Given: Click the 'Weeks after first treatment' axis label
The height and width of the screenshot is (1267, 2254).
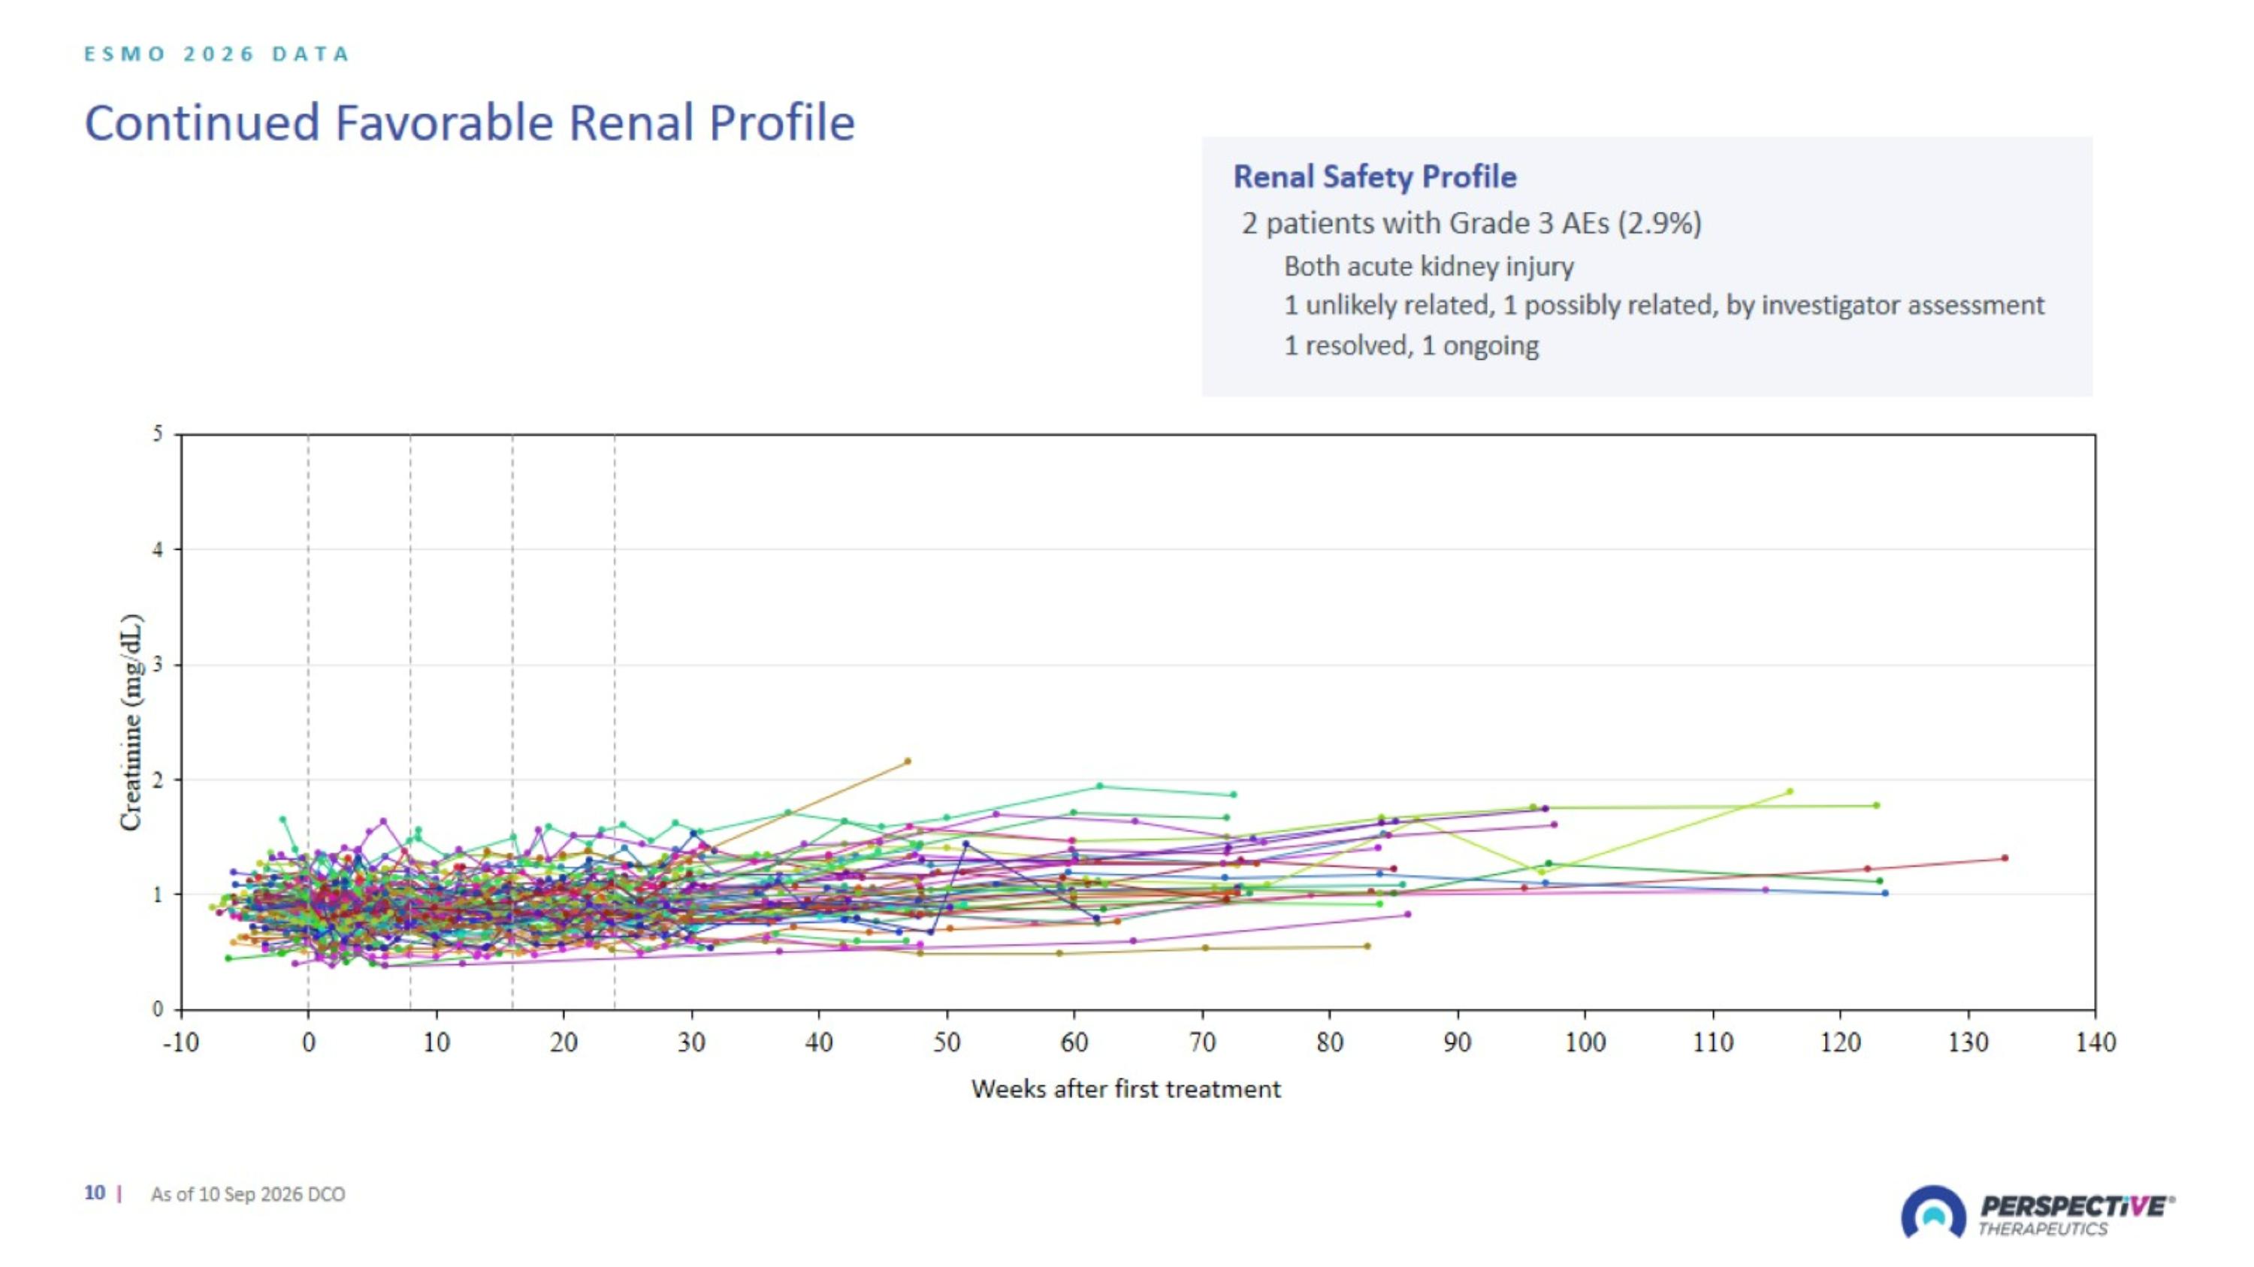Looking at the screenshot, I should click(x=1126, y=1088).
